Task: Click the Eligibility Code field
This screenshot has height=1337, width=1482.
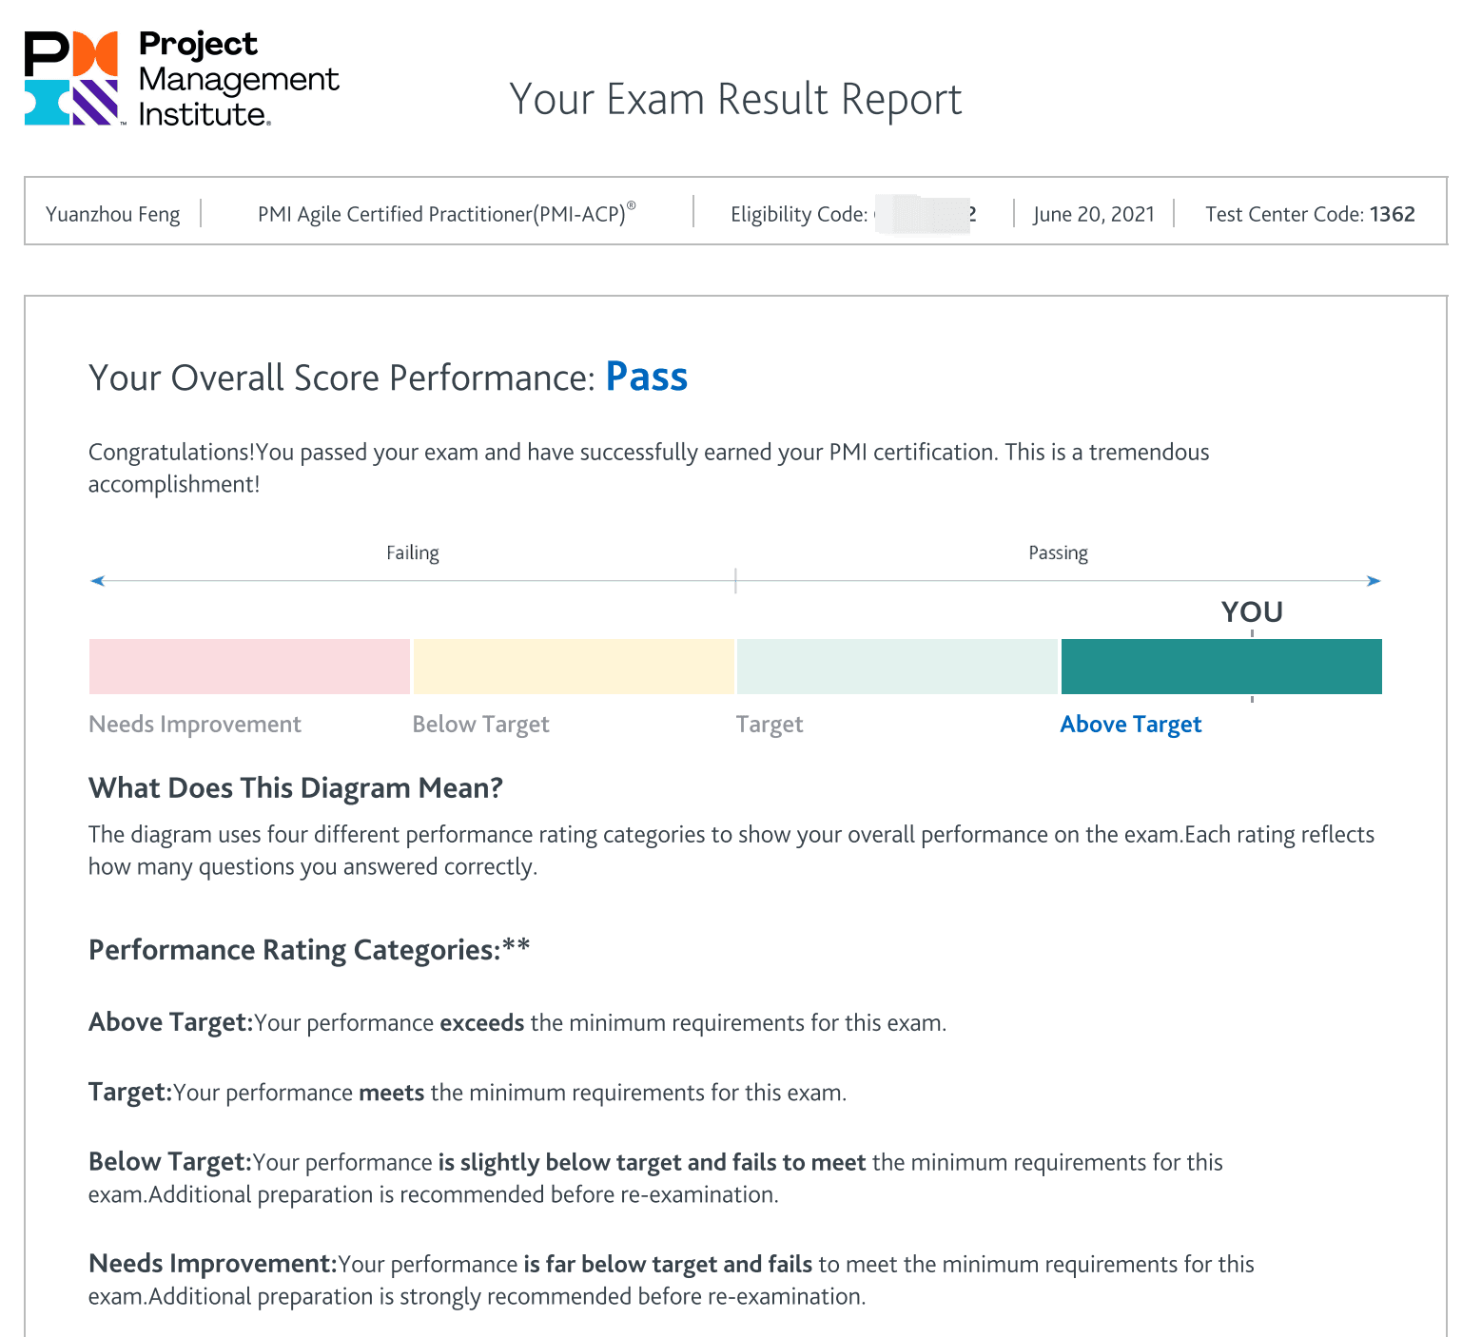Action: 852,214
